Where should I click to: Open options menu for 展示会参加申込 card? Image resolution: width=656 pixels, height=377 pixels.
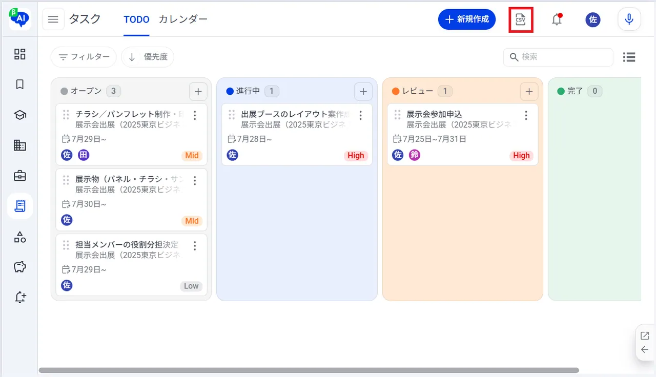[x=526, y=115]
